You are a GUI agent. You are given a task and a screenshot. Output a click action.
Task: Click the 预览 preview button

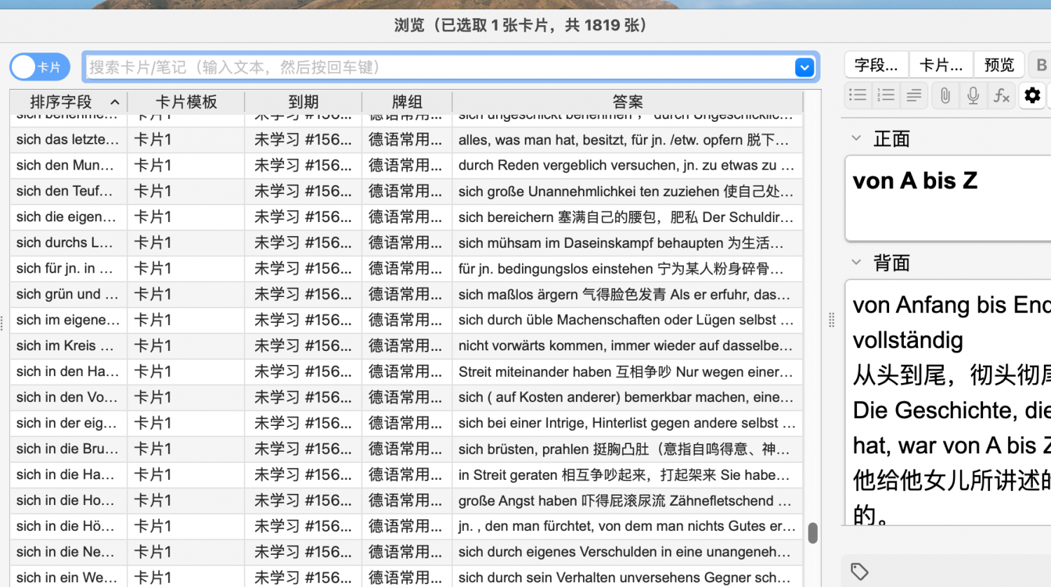click(999, 65)
